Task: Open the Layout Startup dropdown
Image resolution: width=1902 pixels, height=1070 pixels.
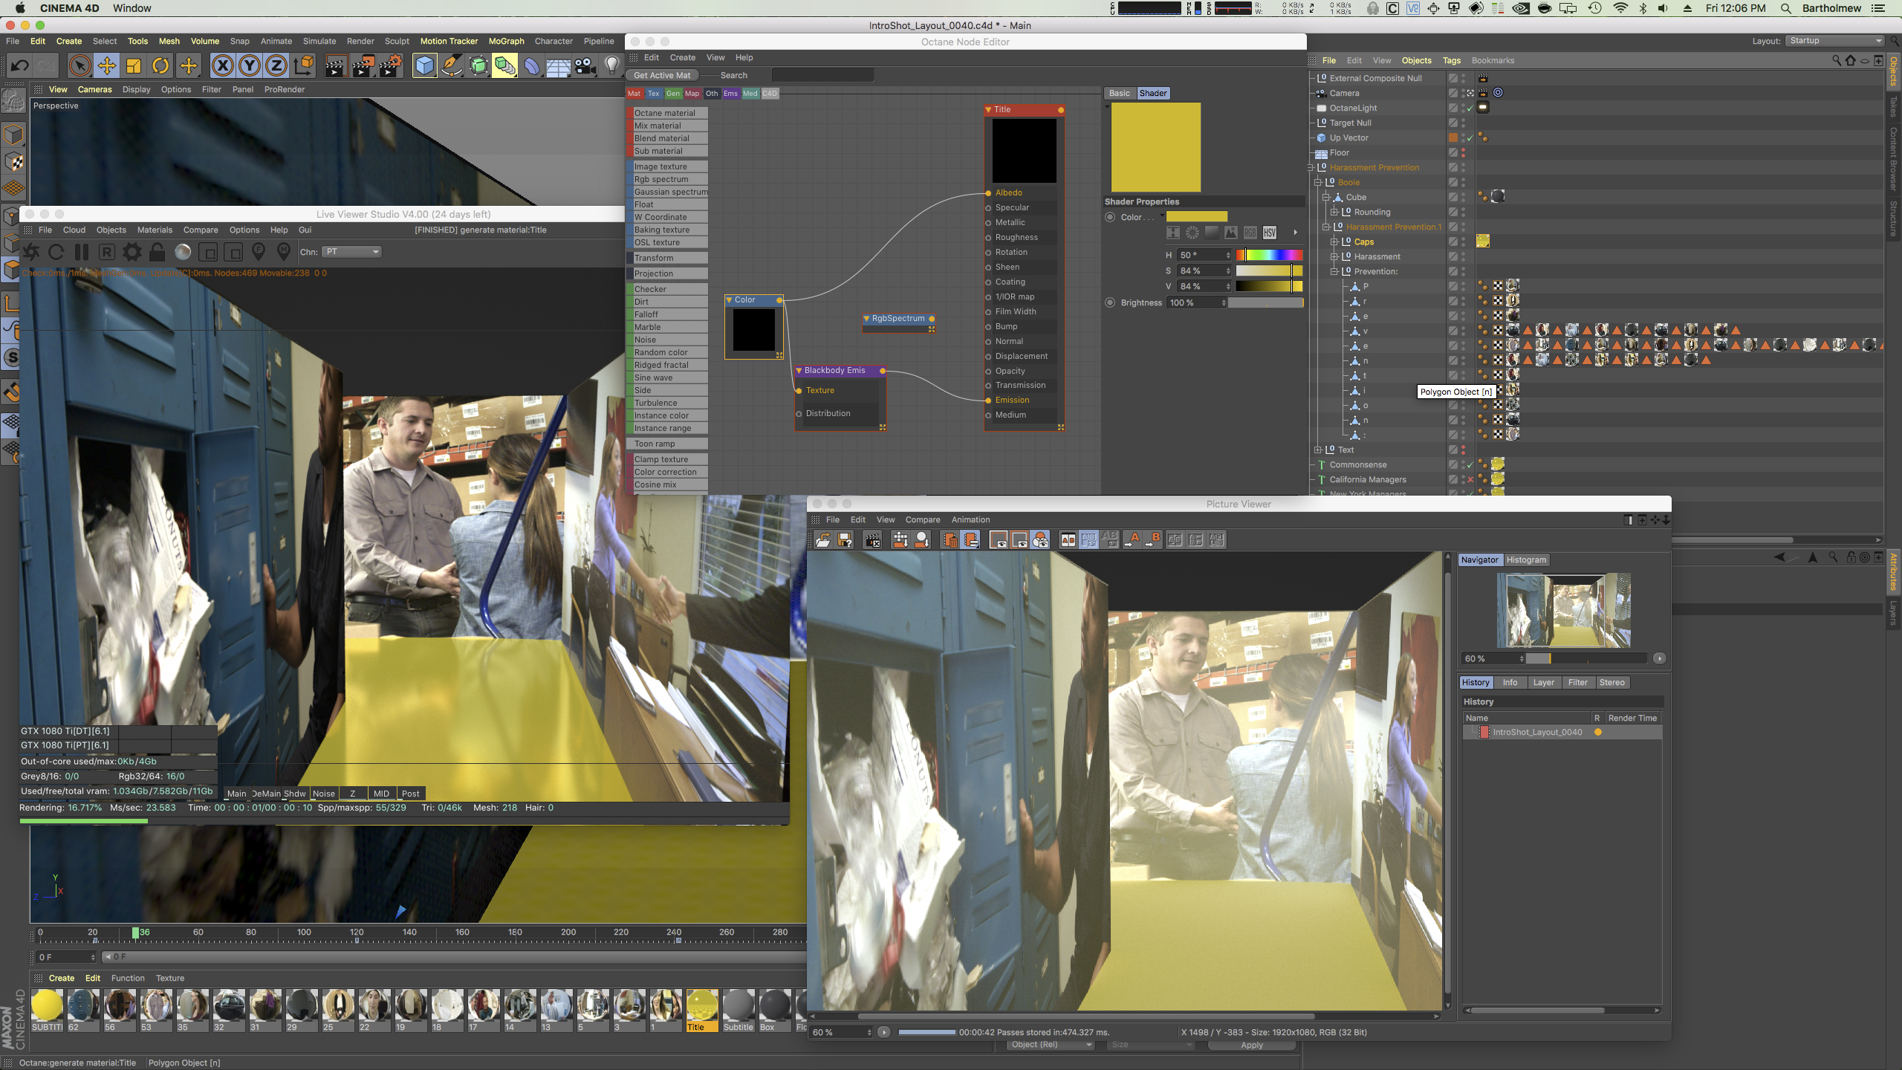Action: 1835,41
